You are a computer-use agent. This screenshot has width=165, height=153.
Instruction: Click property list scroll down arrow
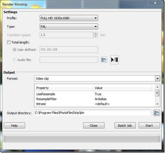pos(157,104)
